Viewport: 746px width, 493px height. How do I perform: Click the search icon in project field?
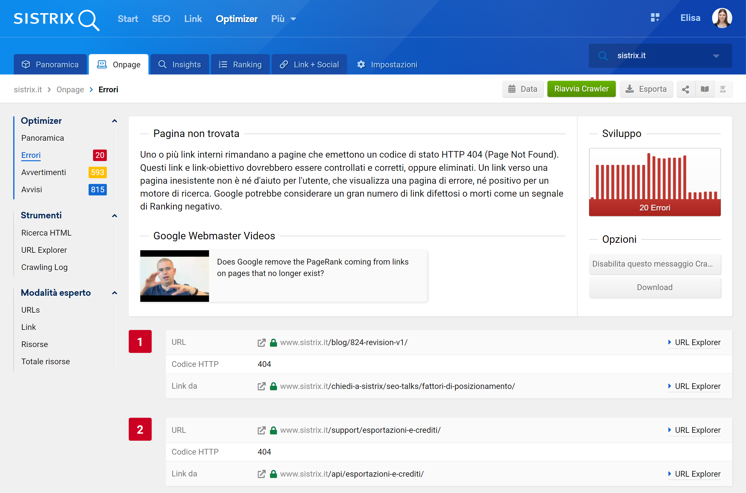coord(603,56)
